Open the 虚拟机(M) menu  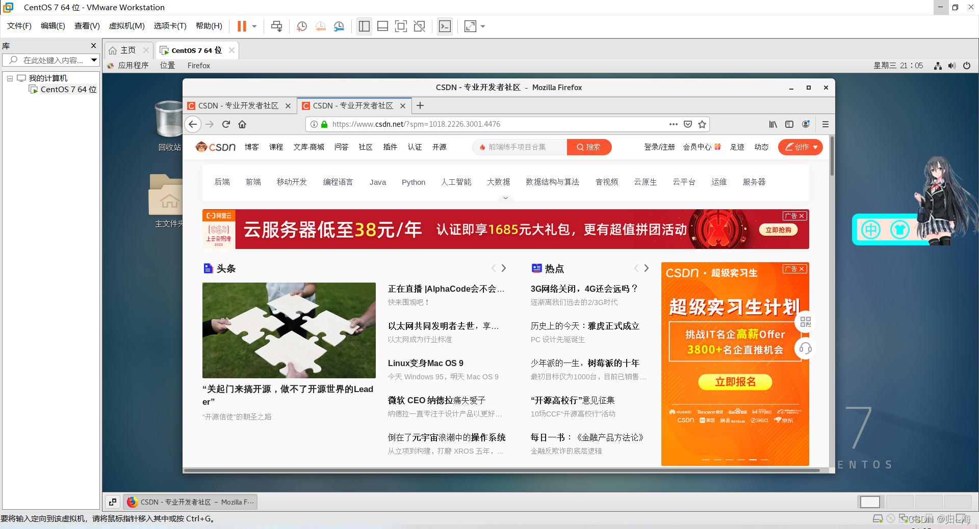click(127, 26)
